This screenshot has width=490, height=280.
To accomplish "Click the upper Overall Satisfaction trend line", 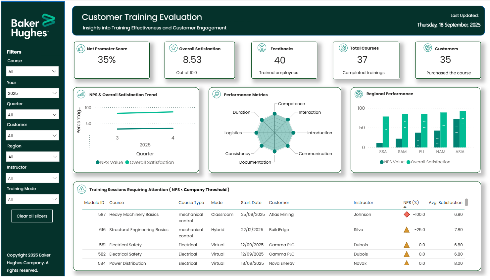I will [x=145, y=112].
